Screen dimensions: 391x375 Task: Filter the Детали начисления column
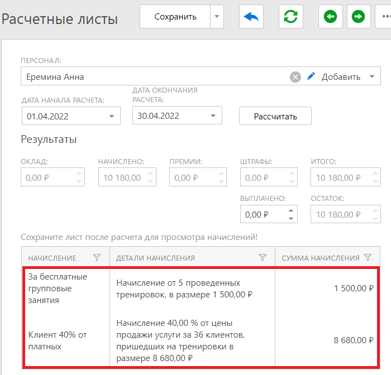pyautogui.click(x=263, y=257)
